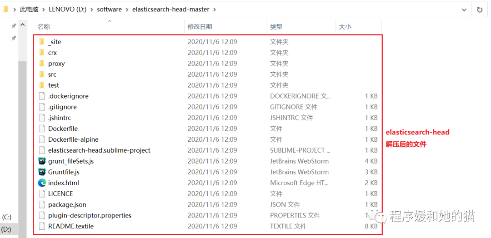Select file name proxy
This screenshot has height=238, width=491.
click(x=56, y=64)
